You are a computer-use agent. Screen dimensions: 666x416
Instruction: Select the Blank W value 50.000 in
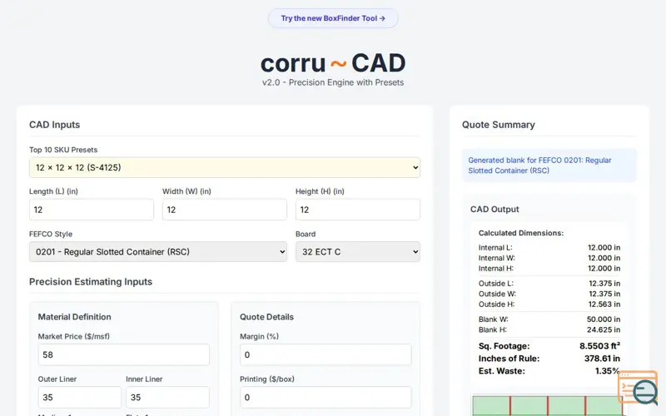604,319
